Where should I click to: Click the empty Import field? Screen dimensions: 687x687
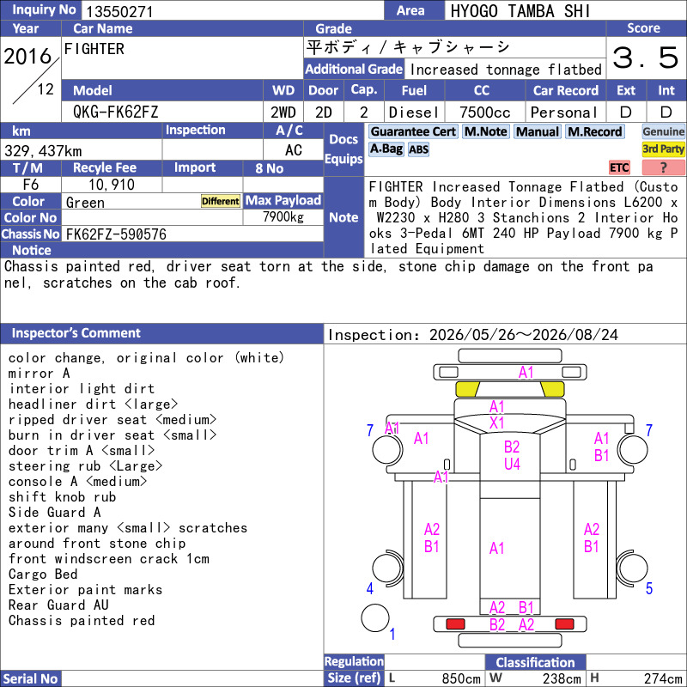[x=202, y=185]
